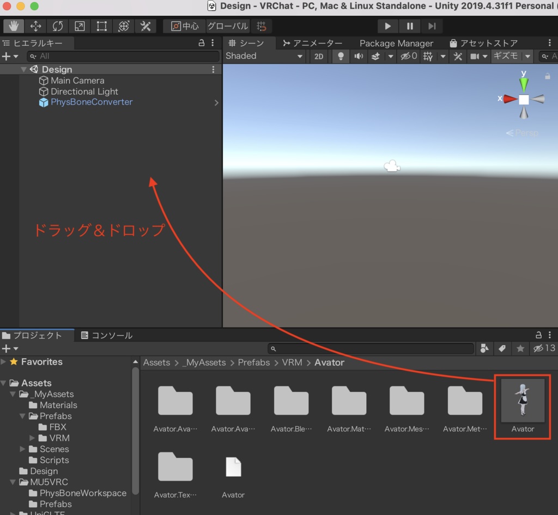Select the Rotate tool
The width and height of the screenshot is (558, 515).
57,26
